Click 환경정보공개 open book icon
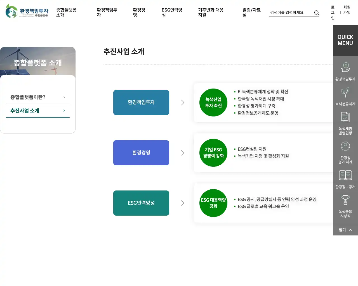 [345, 175]
